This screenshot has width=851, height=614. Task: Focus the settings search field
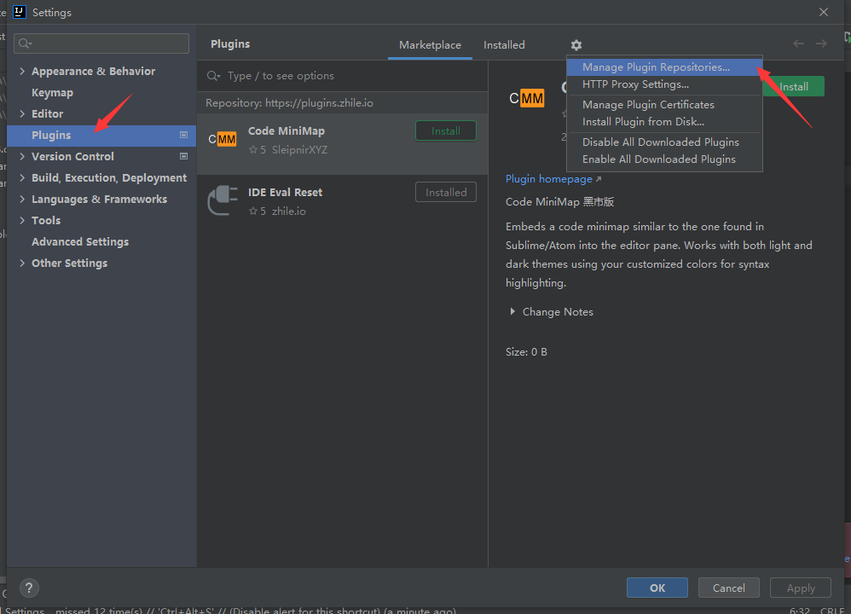pyautogui.click(x=101, y=43)
